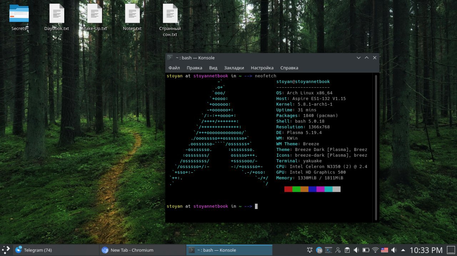Click the 'GPU: Intel HD Graphics 500' line

tap(311, 172)
